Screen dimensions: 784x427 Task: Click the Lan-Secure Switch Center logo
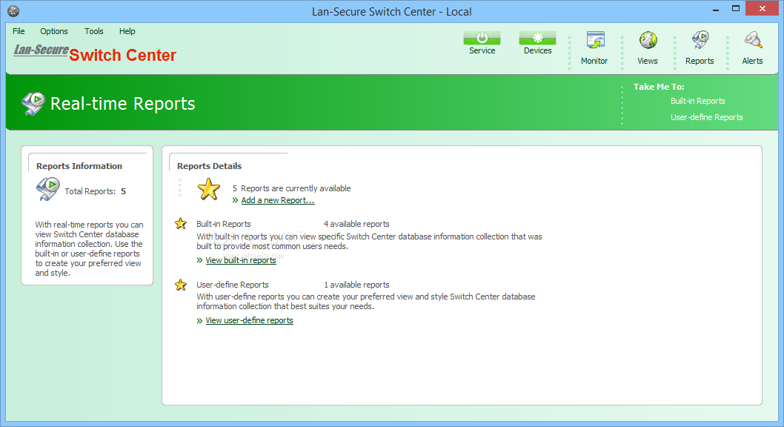click(x=95, y=53)
